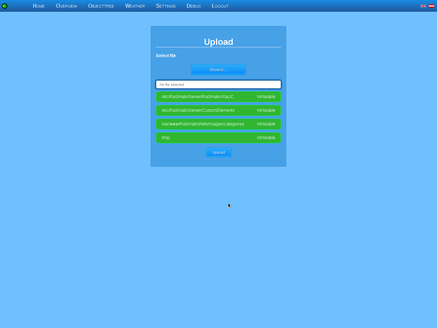
Task: Switch language using the UK flag
Action: click(423, 6)
